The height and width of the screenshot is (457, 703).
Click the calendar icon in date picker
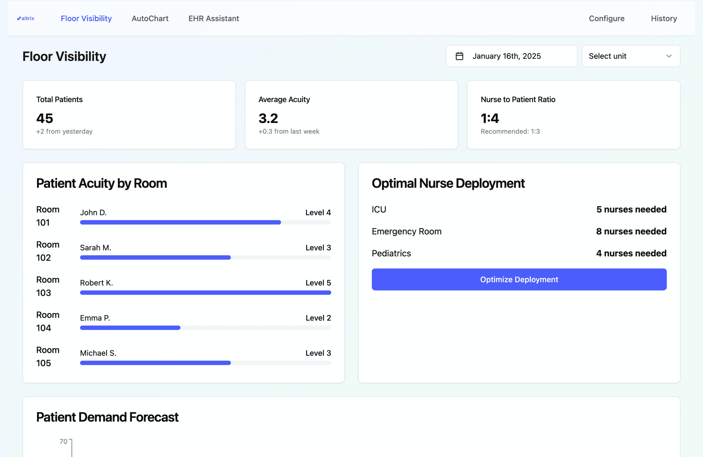click(x=459, y=56)
